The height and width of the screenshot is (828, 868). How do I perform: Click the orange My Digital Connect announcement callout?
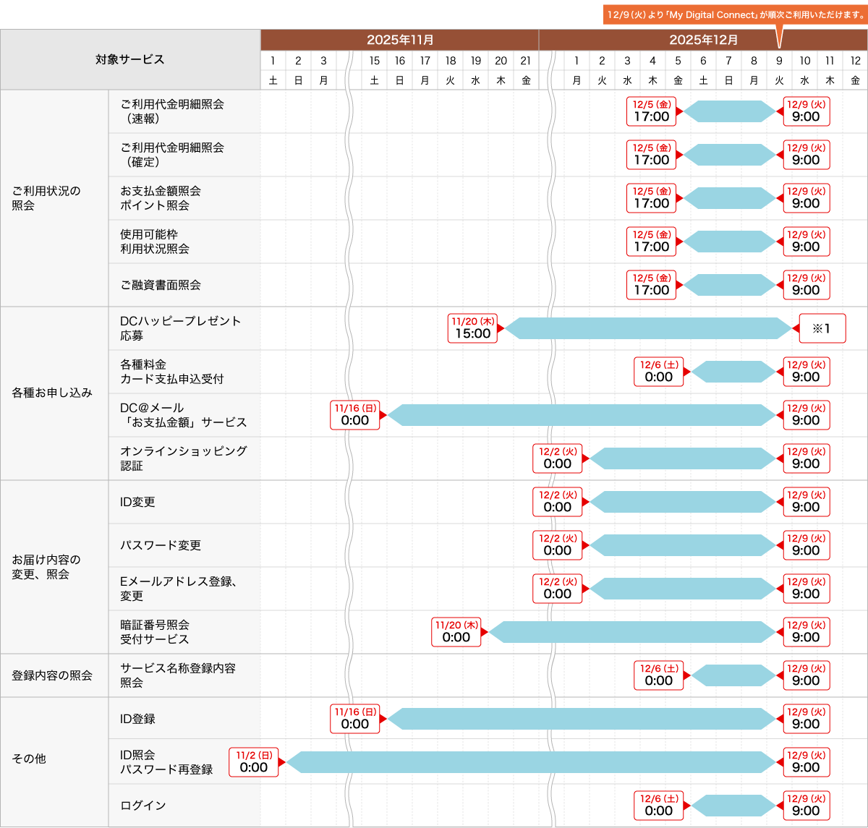click(735, 15)
